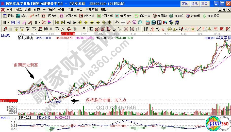Image resolution: width=231 pixels, height=132 pixels.
Task: Open the 公式选股 menu
Action: tap(49, 10)
